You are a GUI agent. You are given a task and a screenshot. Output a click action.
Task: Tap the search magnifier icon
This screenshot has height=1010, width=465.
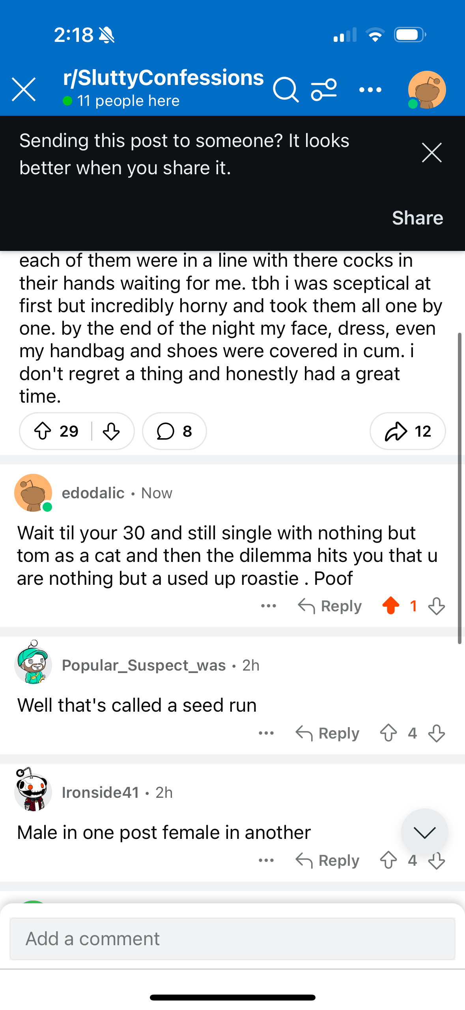point(285,90)
